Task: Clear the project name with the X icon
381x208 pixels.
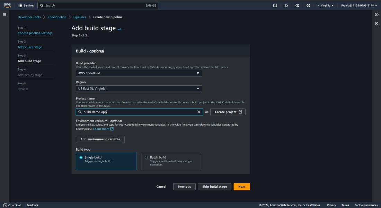Action: point(199,112)
